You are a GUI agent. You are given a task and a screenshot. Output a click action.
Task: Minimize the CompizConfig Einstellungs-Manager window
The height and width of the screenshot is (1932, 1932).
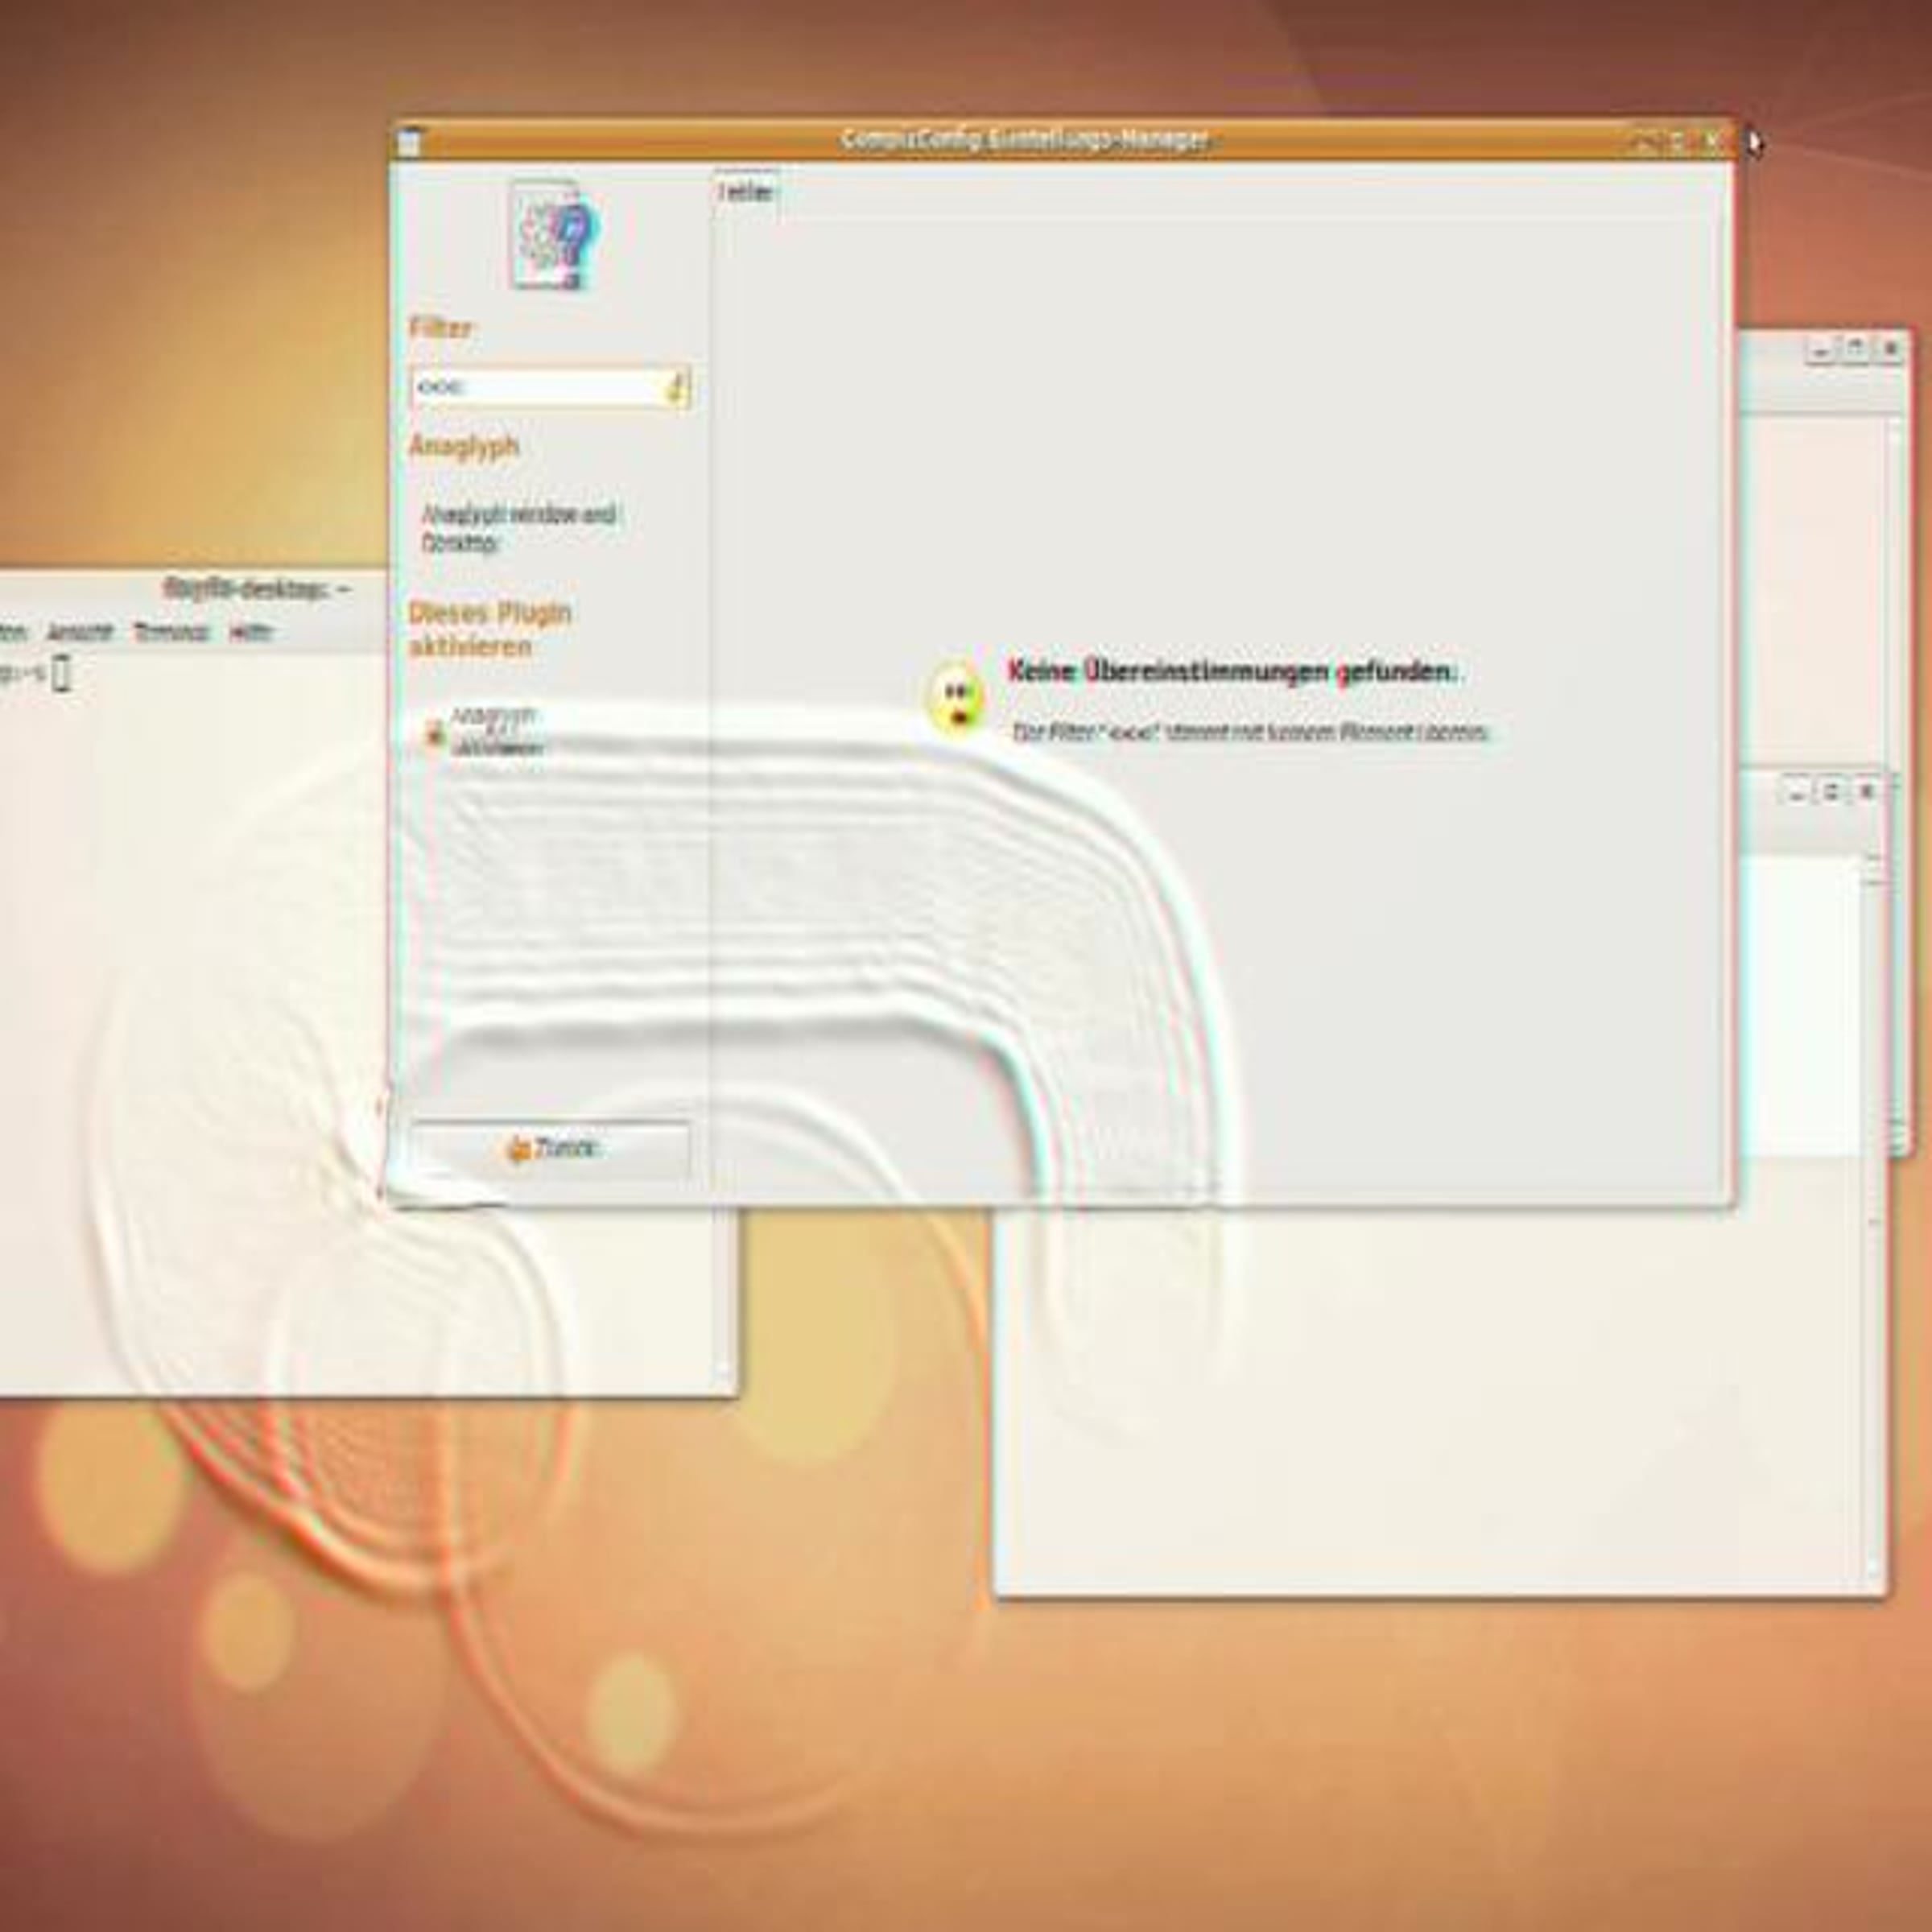1644,141
